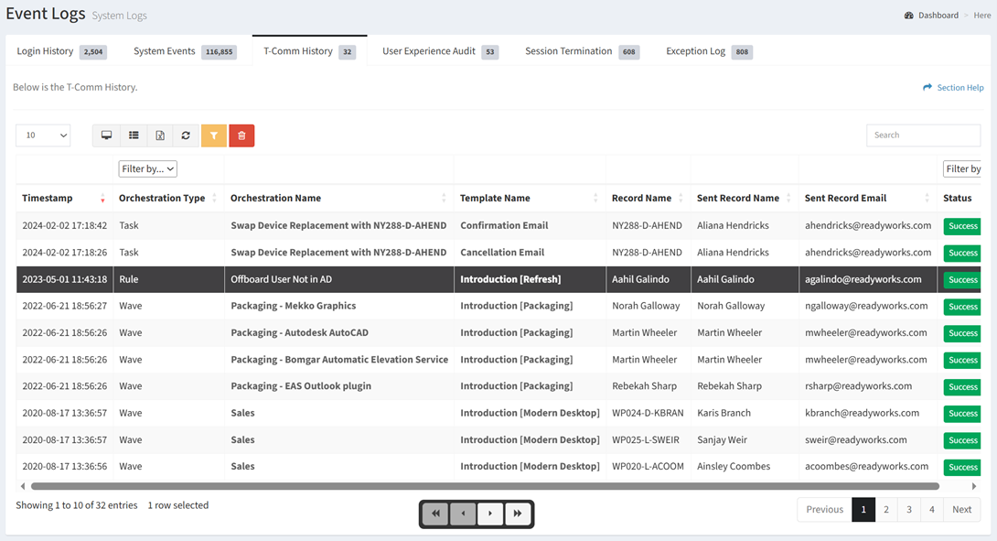Jump to first page with double-left arrow
The height and width of the screenshot is (541, 997).
[435, 514]
